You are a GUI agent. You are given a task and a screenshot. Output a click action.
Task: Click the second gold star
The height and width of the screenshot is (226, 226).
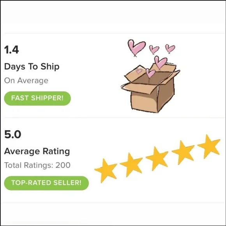131,164
